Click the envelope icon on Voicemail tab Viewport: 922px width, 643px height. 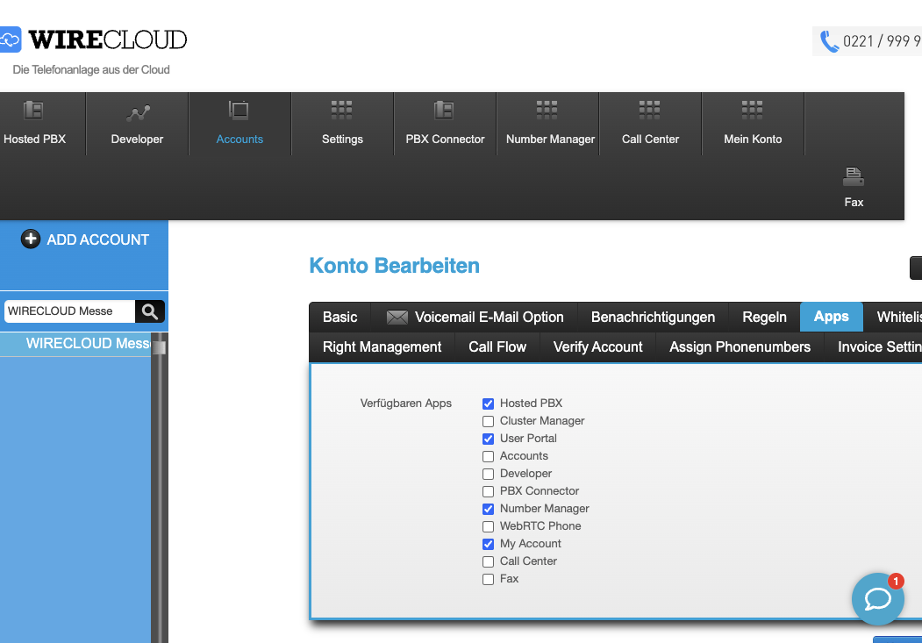397,318
